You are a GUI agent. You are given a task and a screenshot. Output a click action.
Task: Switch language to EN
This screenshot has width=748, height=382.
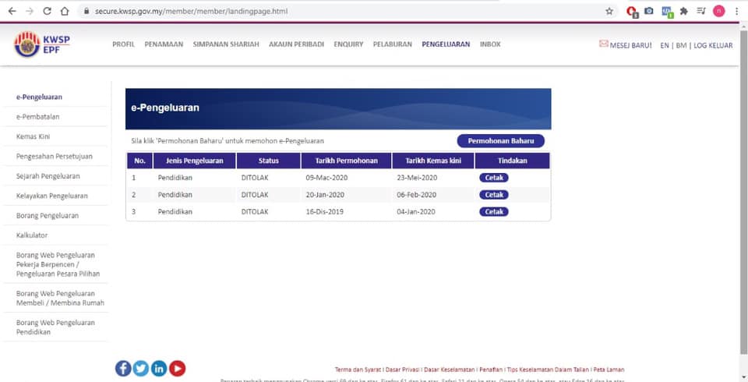click(665, 45)
